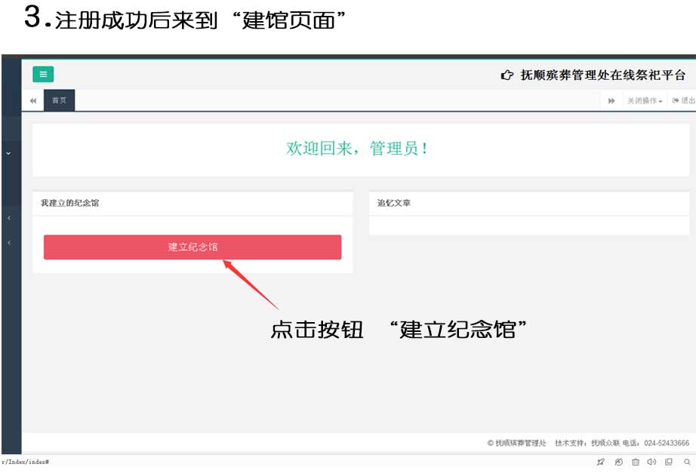Click 抚顺众联 tech support text in footer
Image resolution: width=696 pixels, height=476 pixels.
click(605, 443)
